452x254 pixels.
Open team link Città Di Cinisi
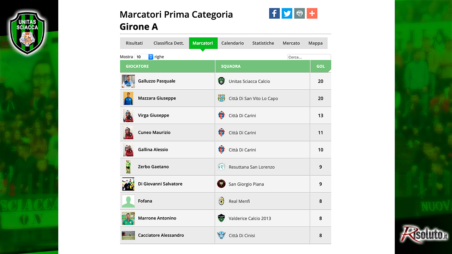tap(242, 236)
